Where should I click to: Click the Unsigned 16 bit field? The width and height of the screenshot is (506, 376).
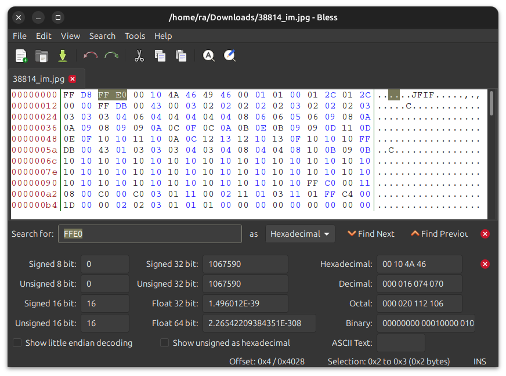click(x=105, y=323)
